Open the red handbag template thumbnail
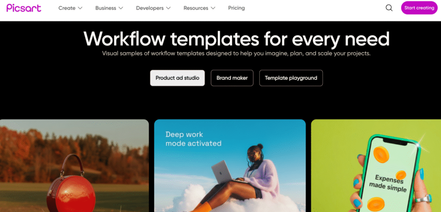Image resolution: width=441 pixels, height=212 pixels. coord(74,166)
